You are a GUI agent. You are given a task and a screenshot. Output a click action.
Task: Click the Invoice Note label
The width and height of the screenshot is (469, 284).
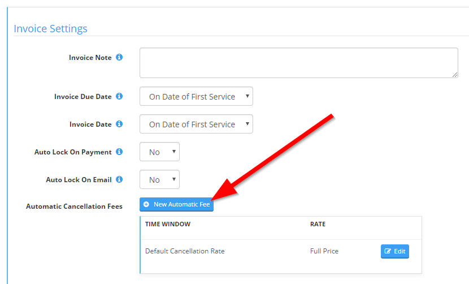[90, 58]
